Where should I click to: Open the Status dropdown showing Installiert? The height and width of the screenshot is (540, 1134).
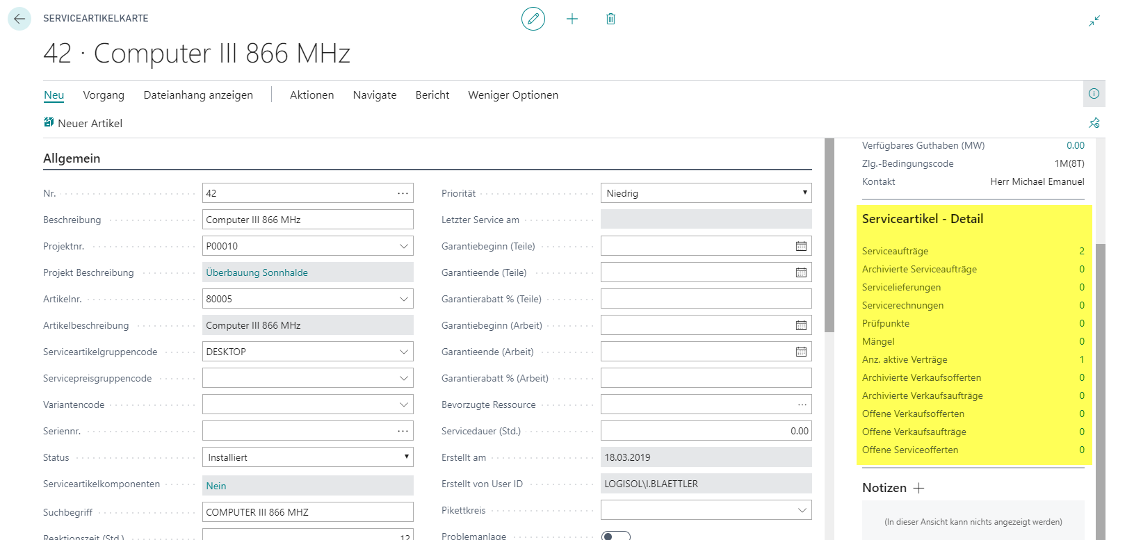coord(308,457)
